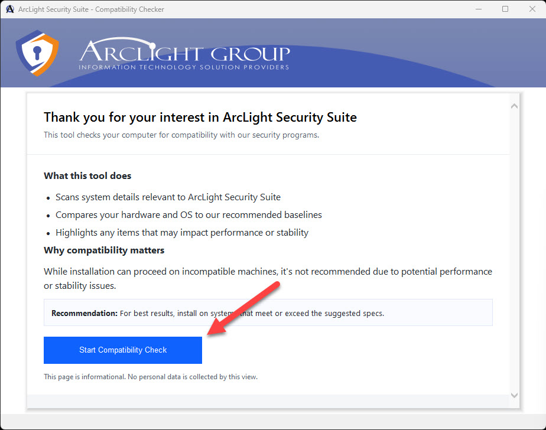The image size is (546, 430).
Task: Click the "What this tool does" heading
Action: coord(87,175)
